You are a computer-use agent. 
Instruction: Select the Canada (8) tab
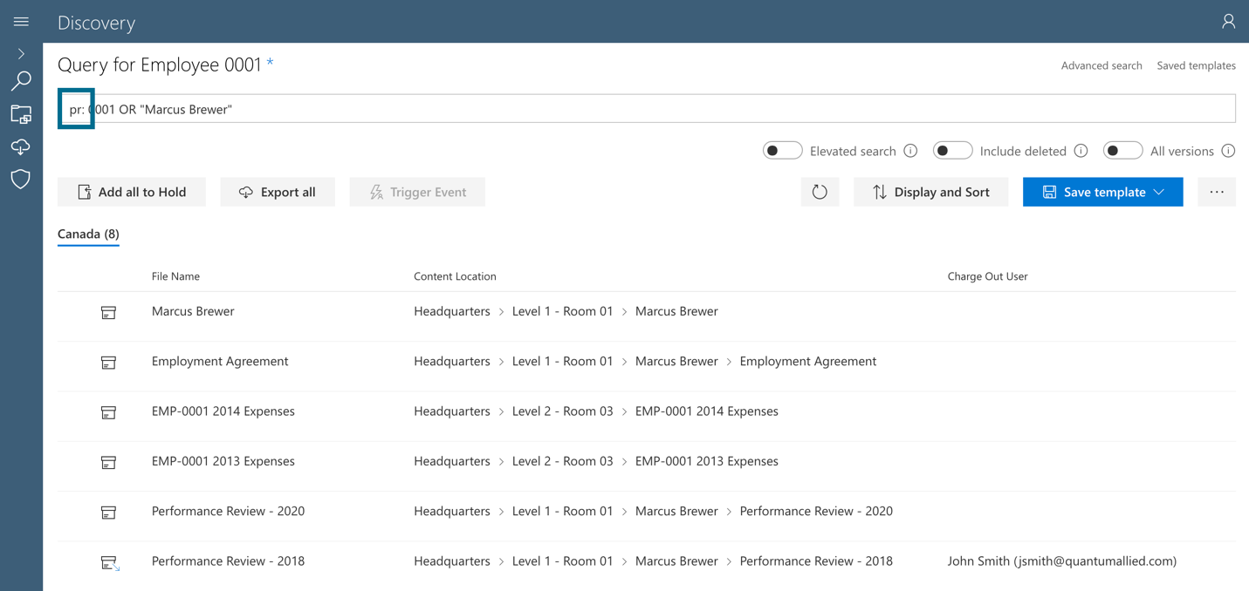pyautogui.click(x=88, y=234)
